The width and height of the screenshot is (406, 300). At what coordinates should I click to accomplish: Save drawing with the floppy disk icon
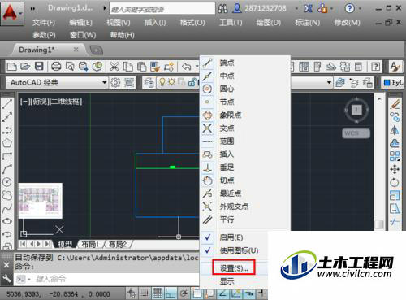click(x=39, y=67)
